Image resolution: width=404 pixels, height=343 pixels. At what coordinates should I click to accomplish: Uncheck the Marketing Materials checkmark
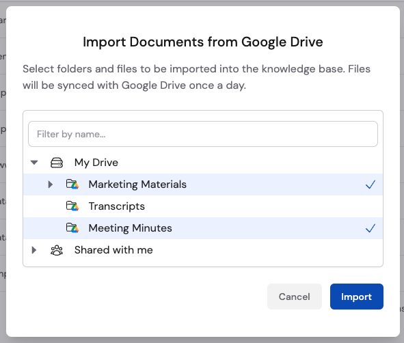371,184
